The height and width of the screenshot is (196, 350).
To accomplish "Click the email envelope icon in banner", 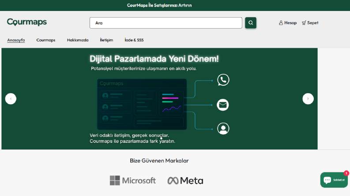I will [223, 105].
